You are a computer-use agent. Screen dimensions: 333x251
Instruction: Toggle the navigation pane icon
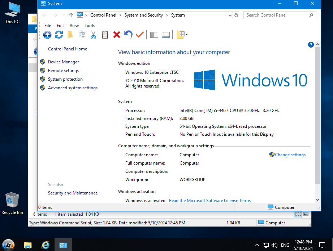click(154, 35)
